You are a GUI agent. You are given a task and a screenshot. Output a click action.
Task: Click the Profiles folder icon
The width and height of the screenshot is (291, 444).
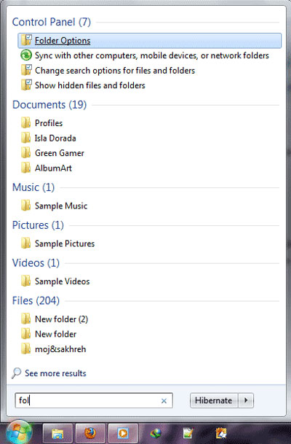pos(25,123)
